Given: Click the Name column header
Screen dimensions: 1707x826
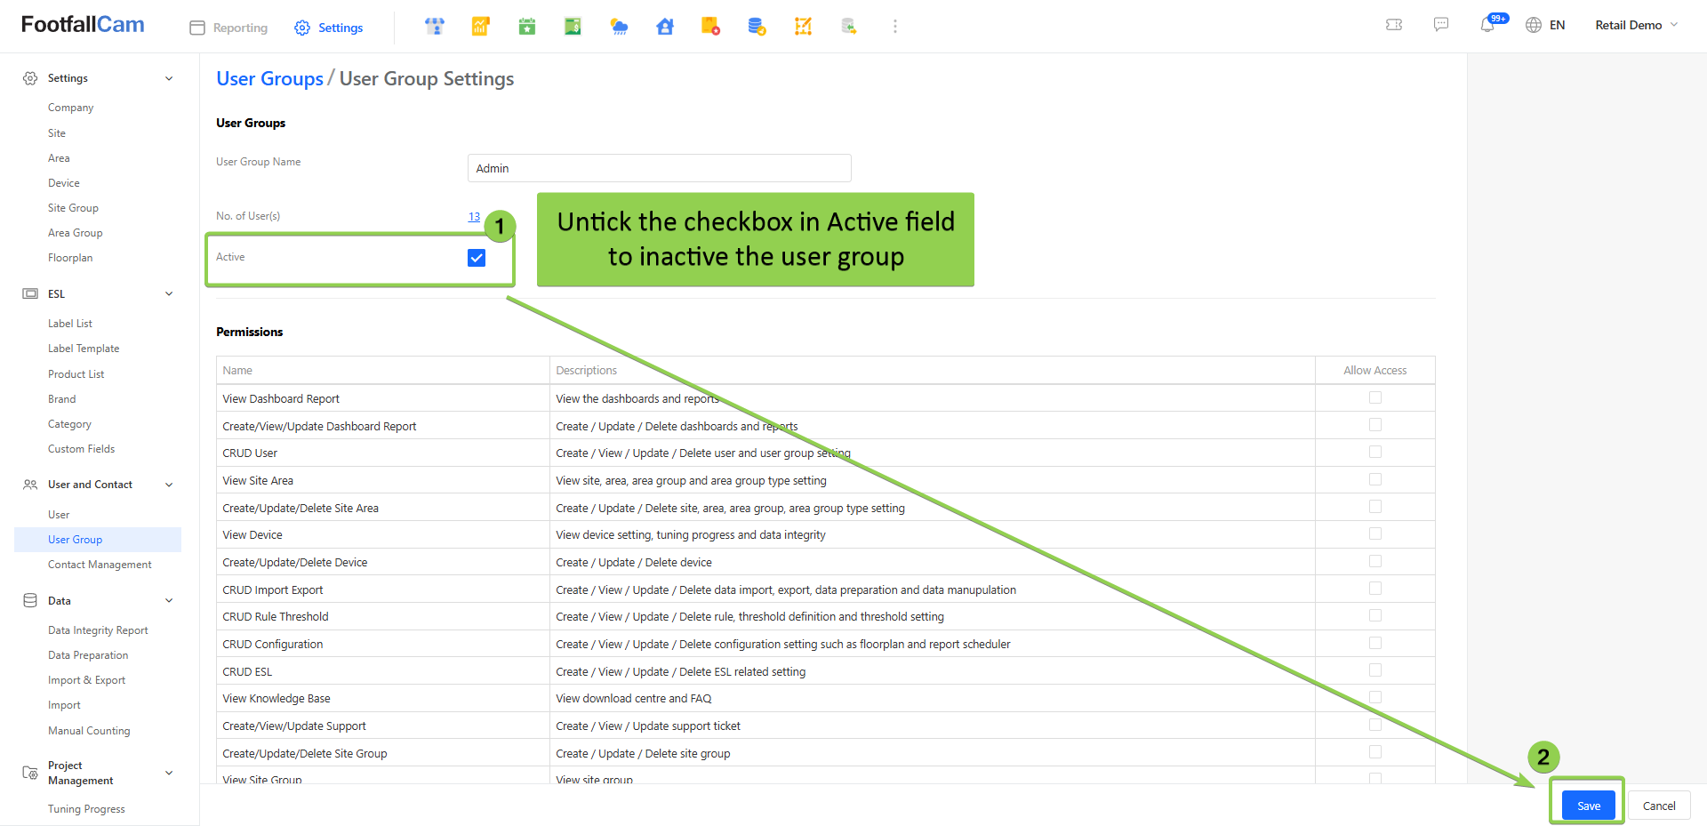Looking at the screenshot, I should click(x=237, y=371).
